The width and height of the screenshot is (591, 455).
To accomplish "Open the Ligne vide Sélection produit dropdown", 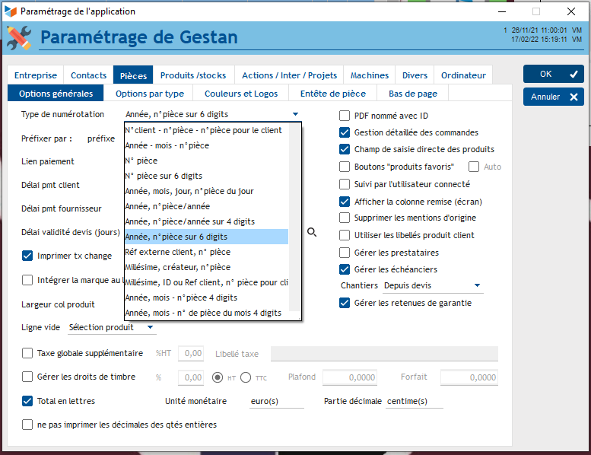I will (x=151, y=328).
